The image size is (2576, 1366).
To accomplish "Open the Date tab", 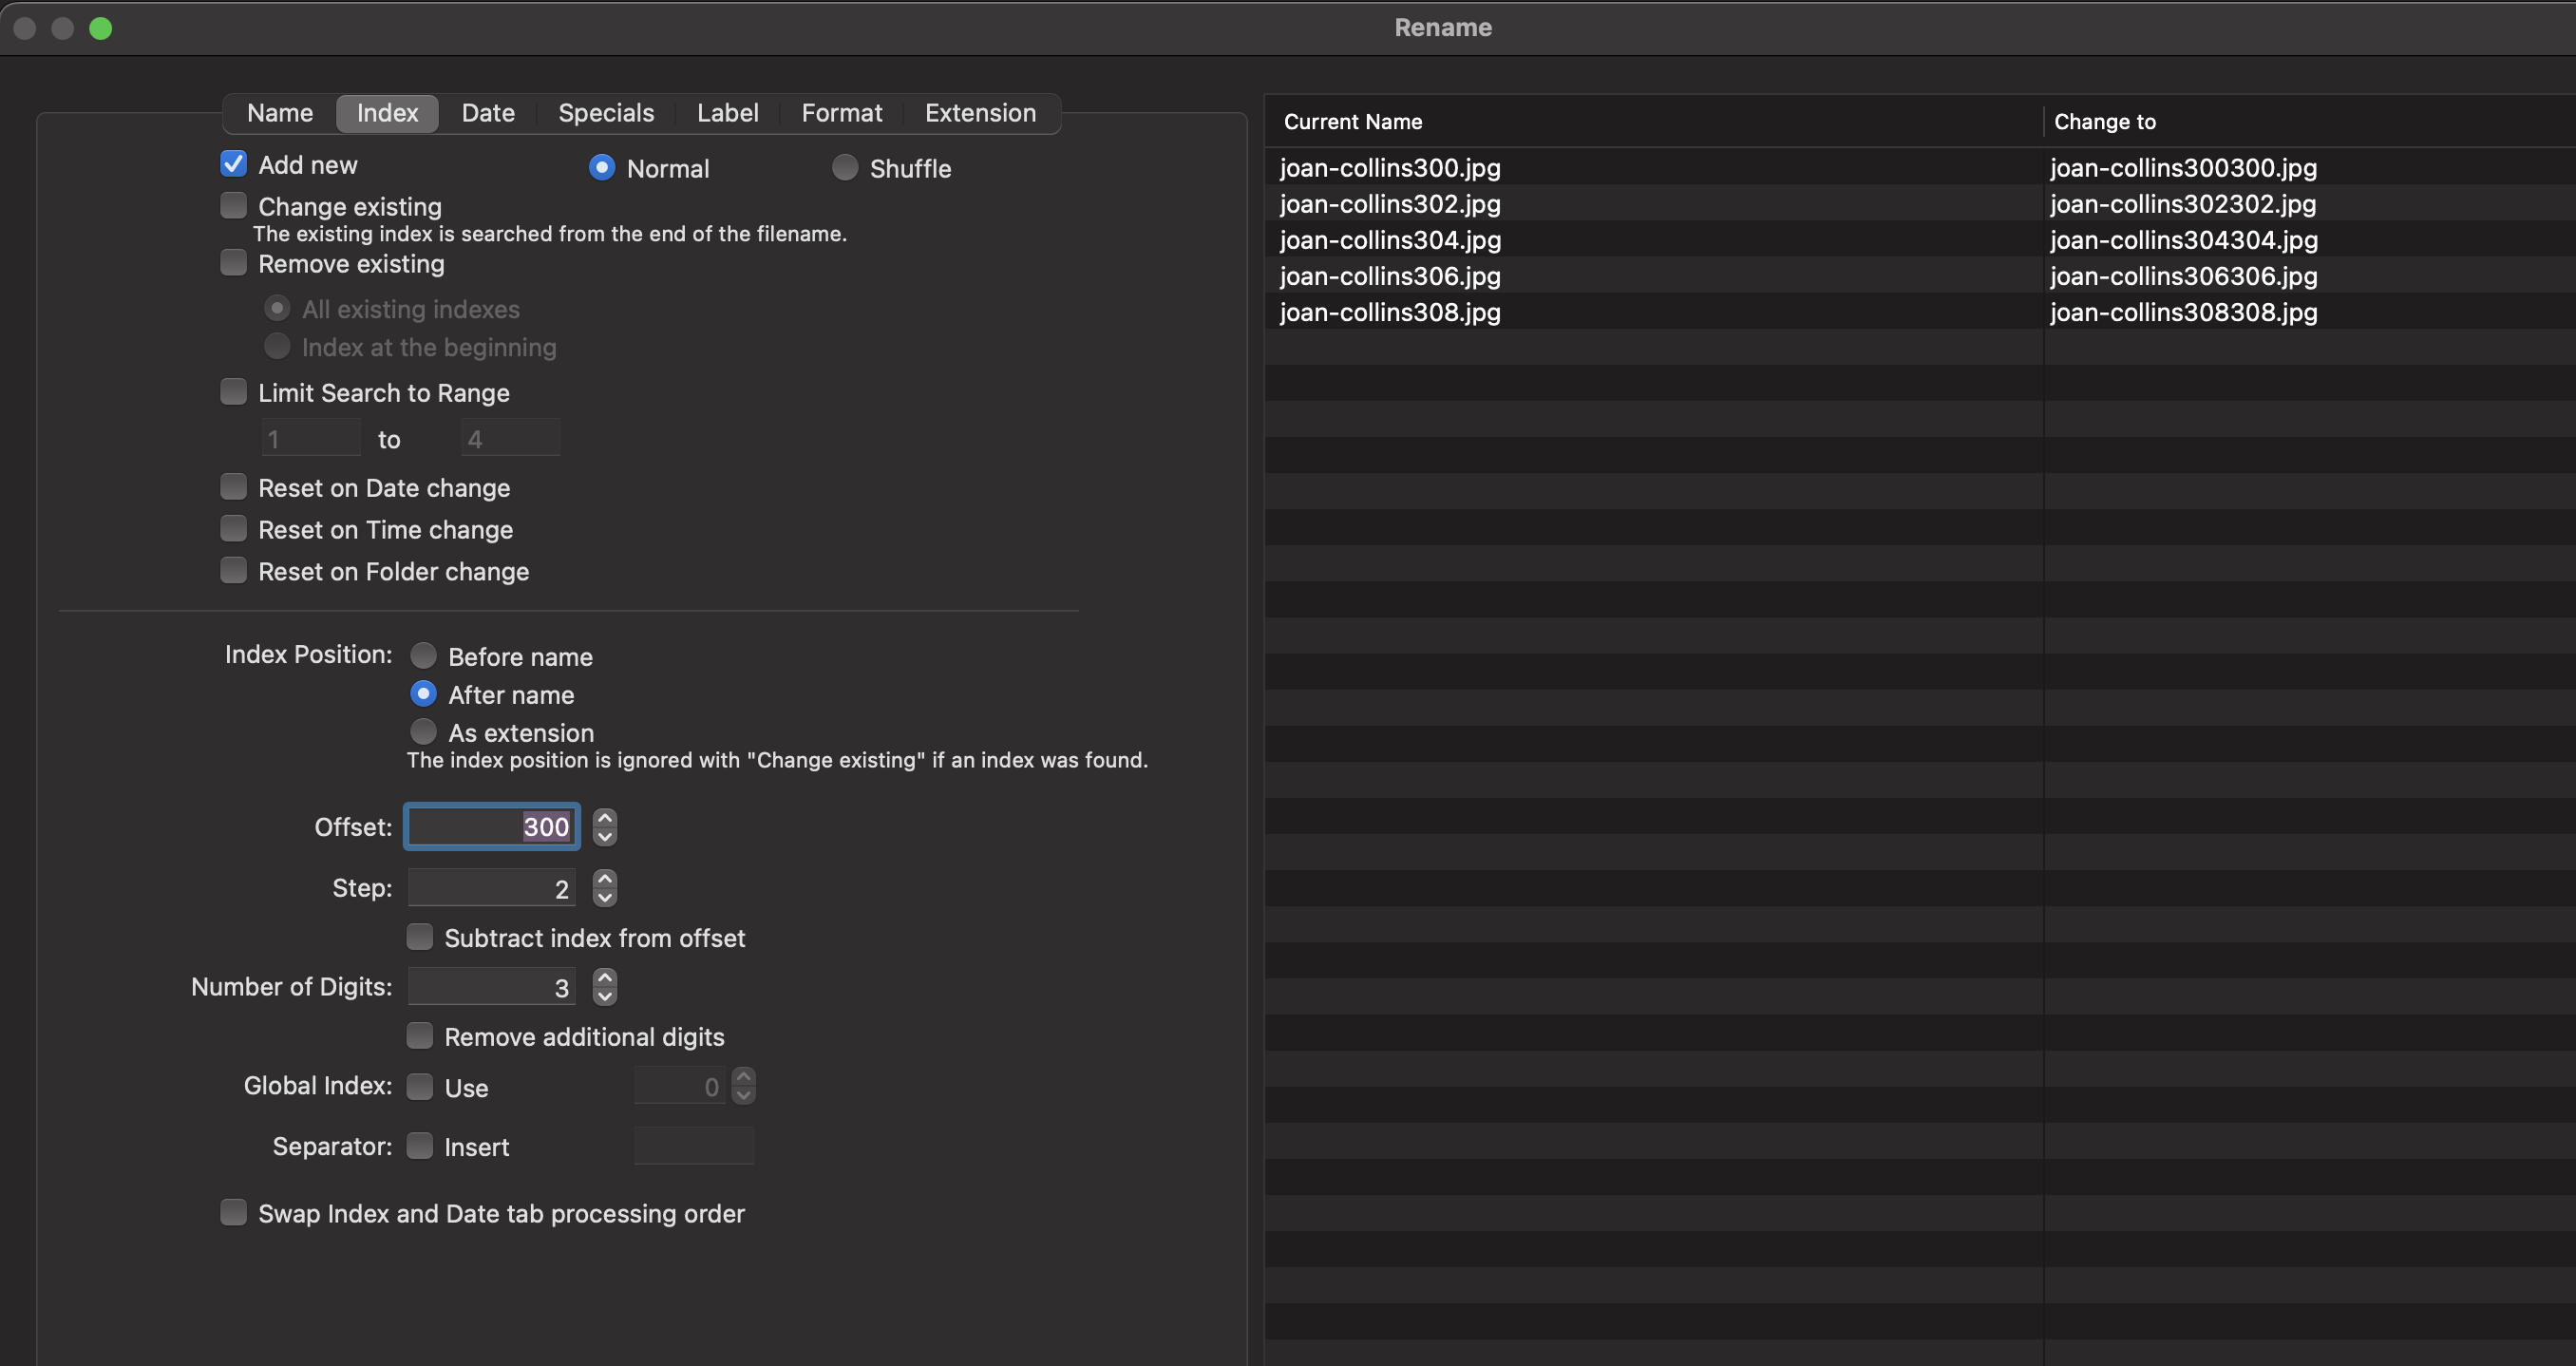I will (488, 113).
